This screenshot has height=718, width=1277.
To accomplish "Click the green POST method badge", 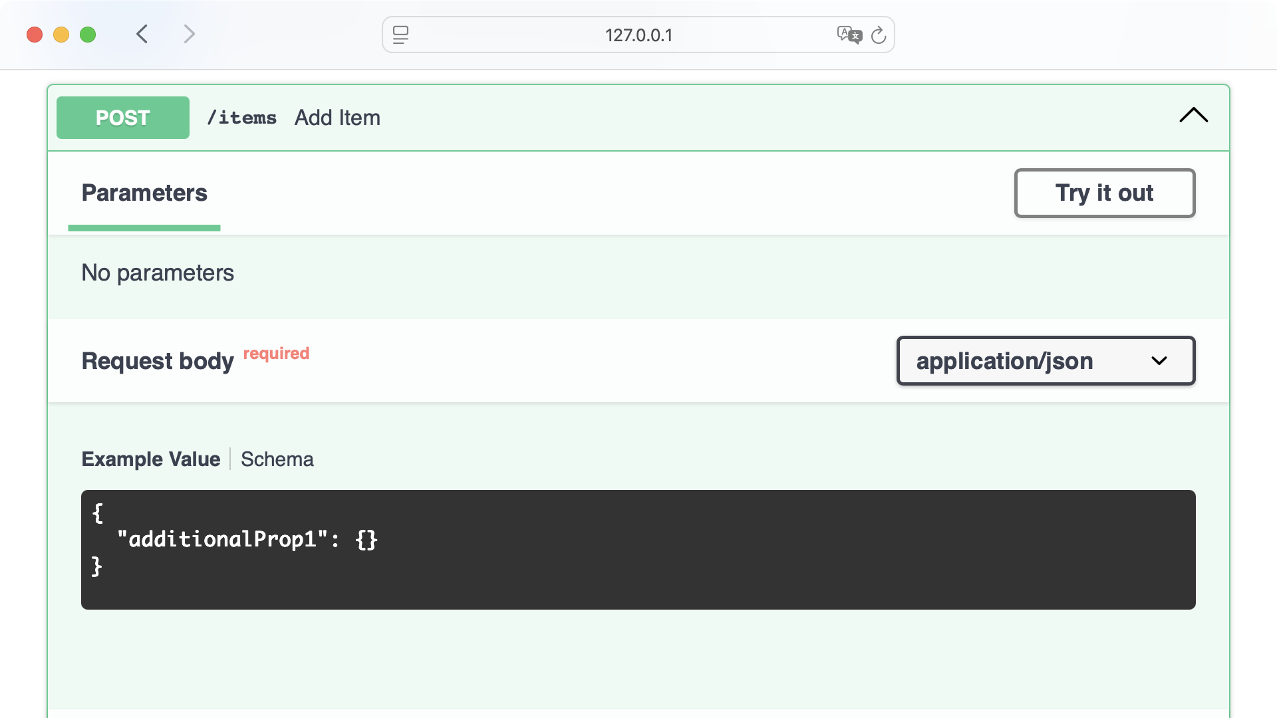I will (x=122, y=118).
